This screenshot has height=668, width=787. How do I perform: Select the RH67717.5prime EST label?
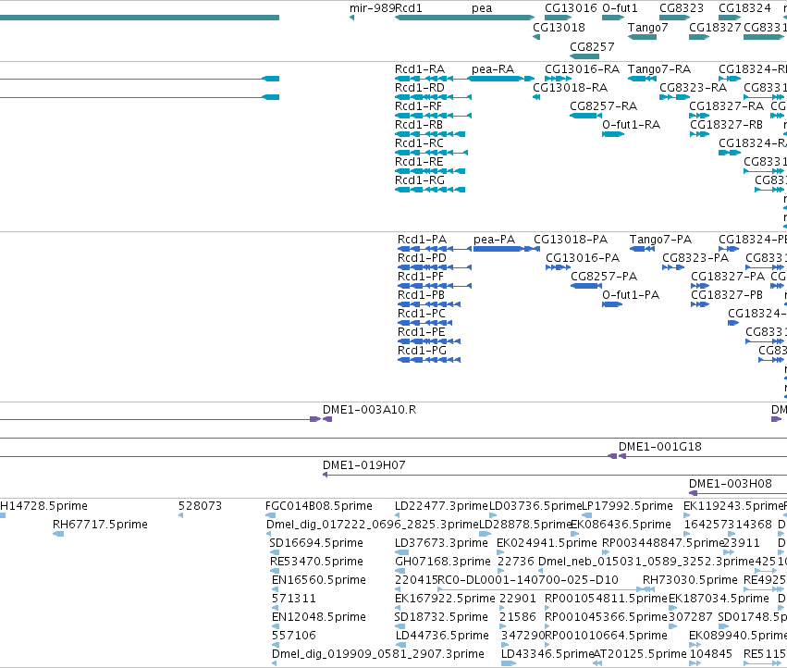click(x=101, y=525)
